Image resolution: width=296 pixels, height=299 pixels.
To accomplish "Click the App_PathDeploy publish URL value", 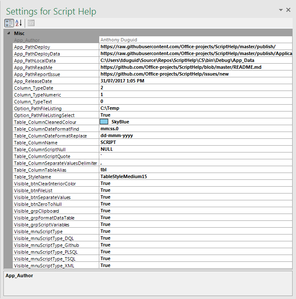I will pos(195,47).
